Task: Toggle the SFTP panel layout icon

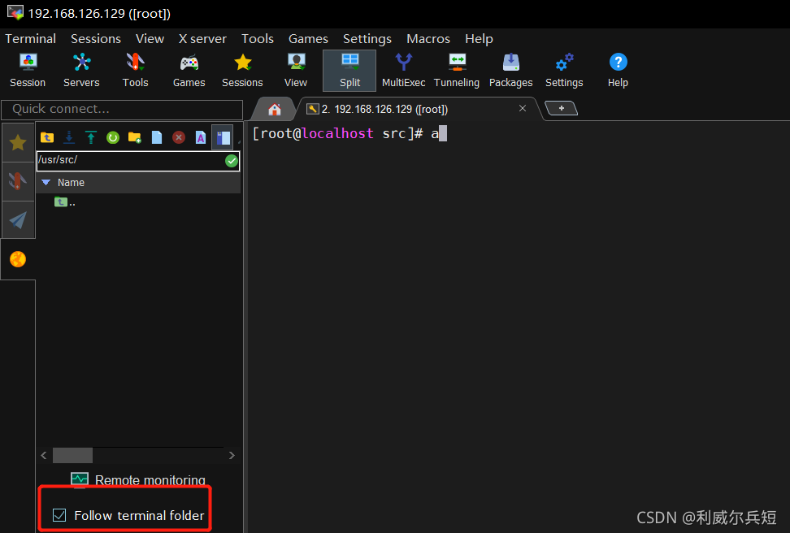Action: tap(223, 137)
